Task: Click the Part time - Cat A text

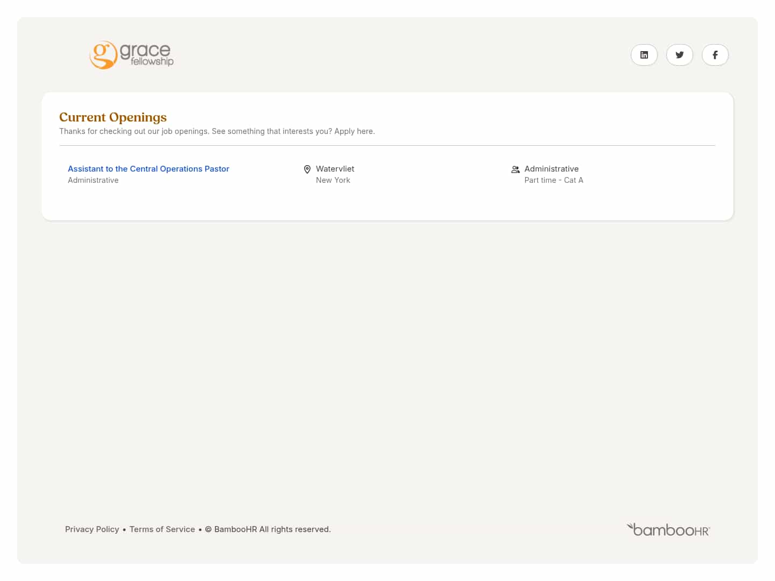Action: point(554,180)
